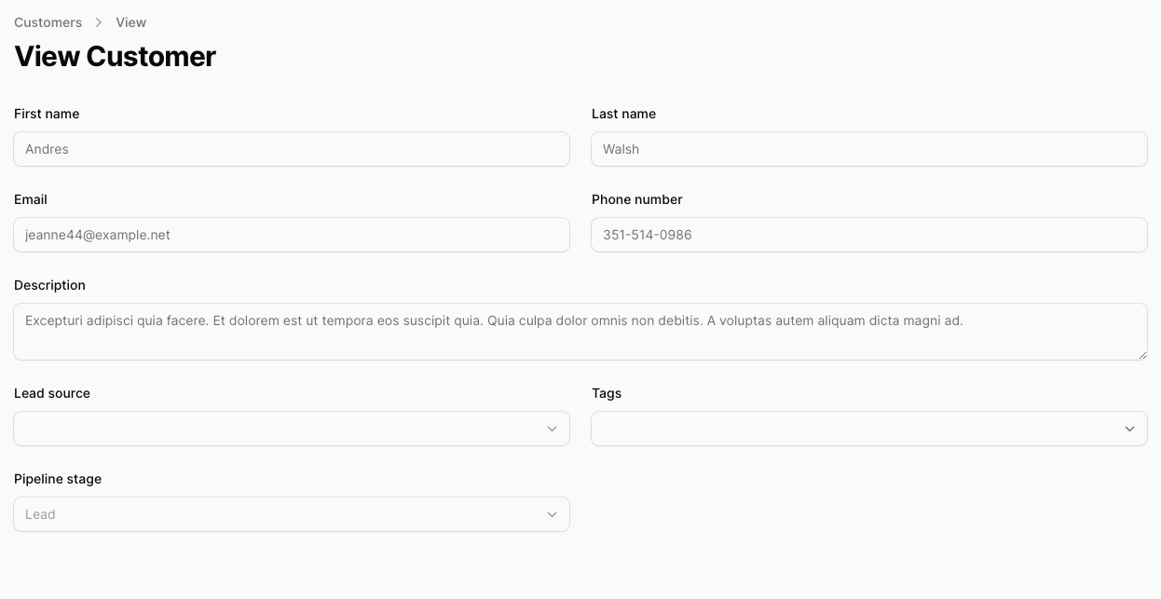1161x599 pixels.
Task: Click the Tags label
Action: click(x=607, y=393)
